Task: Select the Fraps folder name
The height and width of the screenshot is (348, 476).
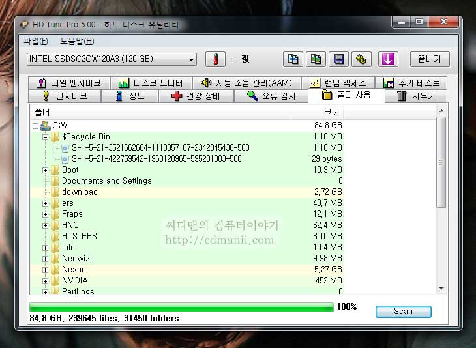Action: tap(72, 214)
